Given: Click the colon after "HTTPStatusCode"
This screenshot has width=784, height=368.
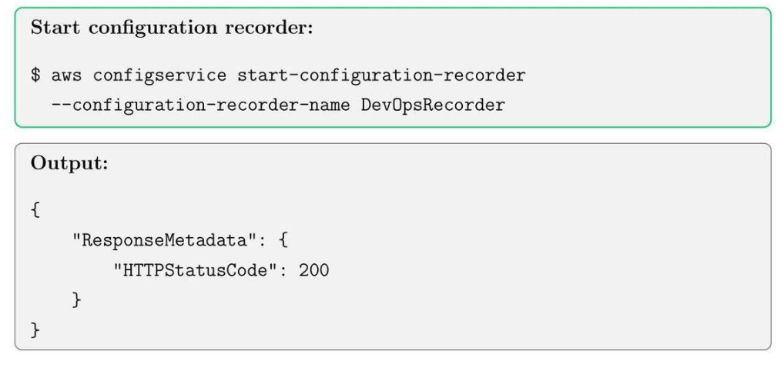Looking at the screenshot, I should point(283,270).
